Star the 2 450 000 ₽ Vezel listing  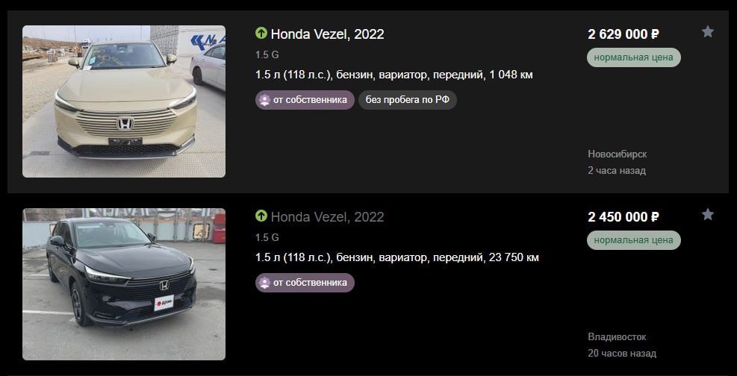[x=707, y=215]
